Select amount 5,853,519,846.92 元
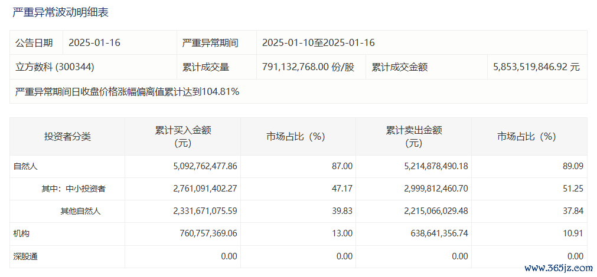 (x=536, y=67)
